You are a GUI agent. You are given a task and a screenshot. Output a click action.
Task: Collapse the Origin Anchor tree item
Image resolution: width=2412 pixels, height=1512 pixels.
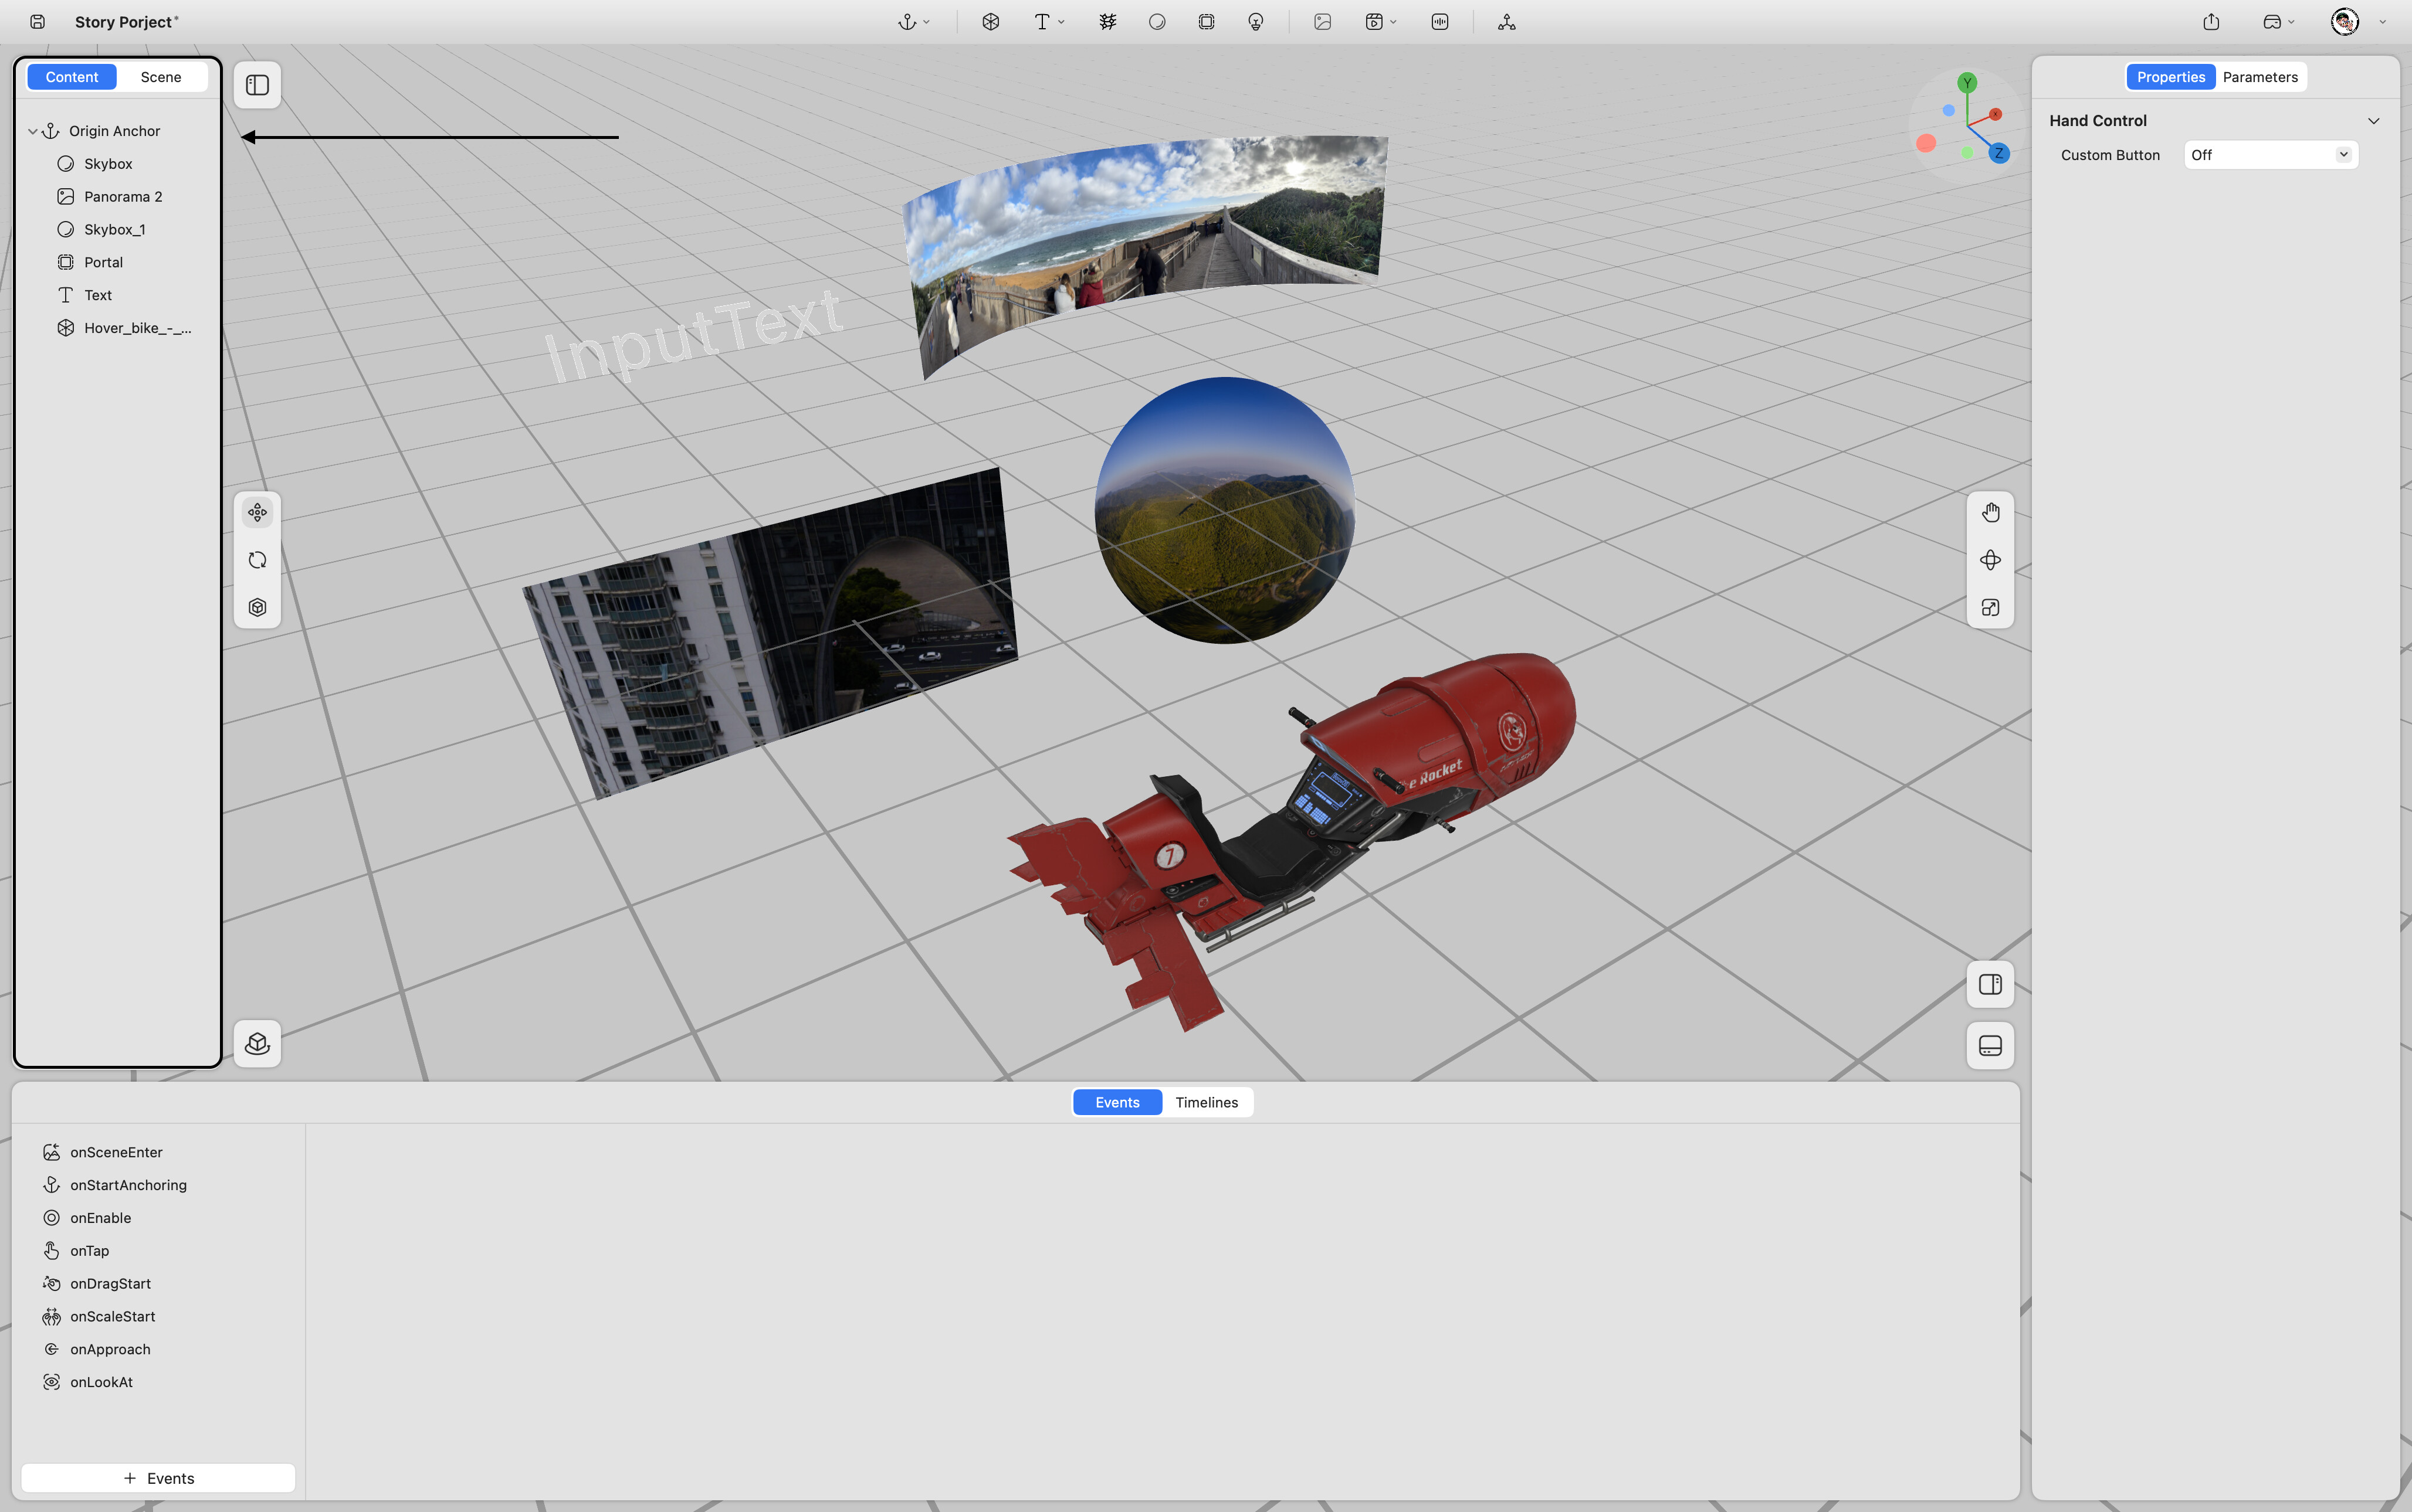click(x=33, y=131)
